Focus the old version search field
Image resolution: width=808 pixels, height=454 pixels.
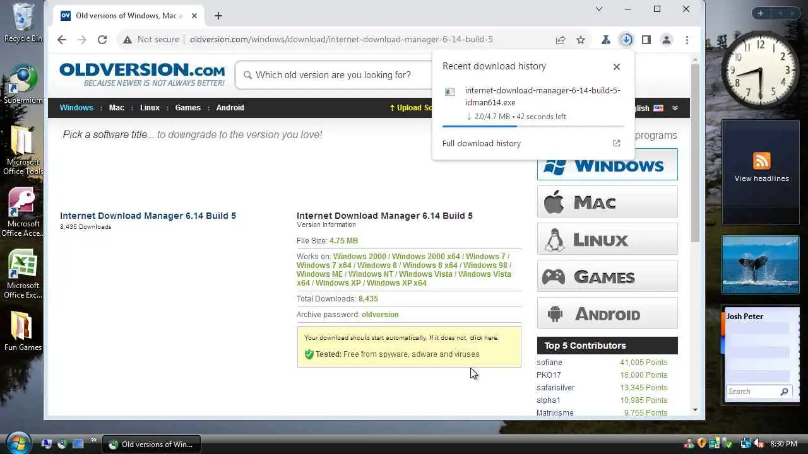tap(335, 75)
